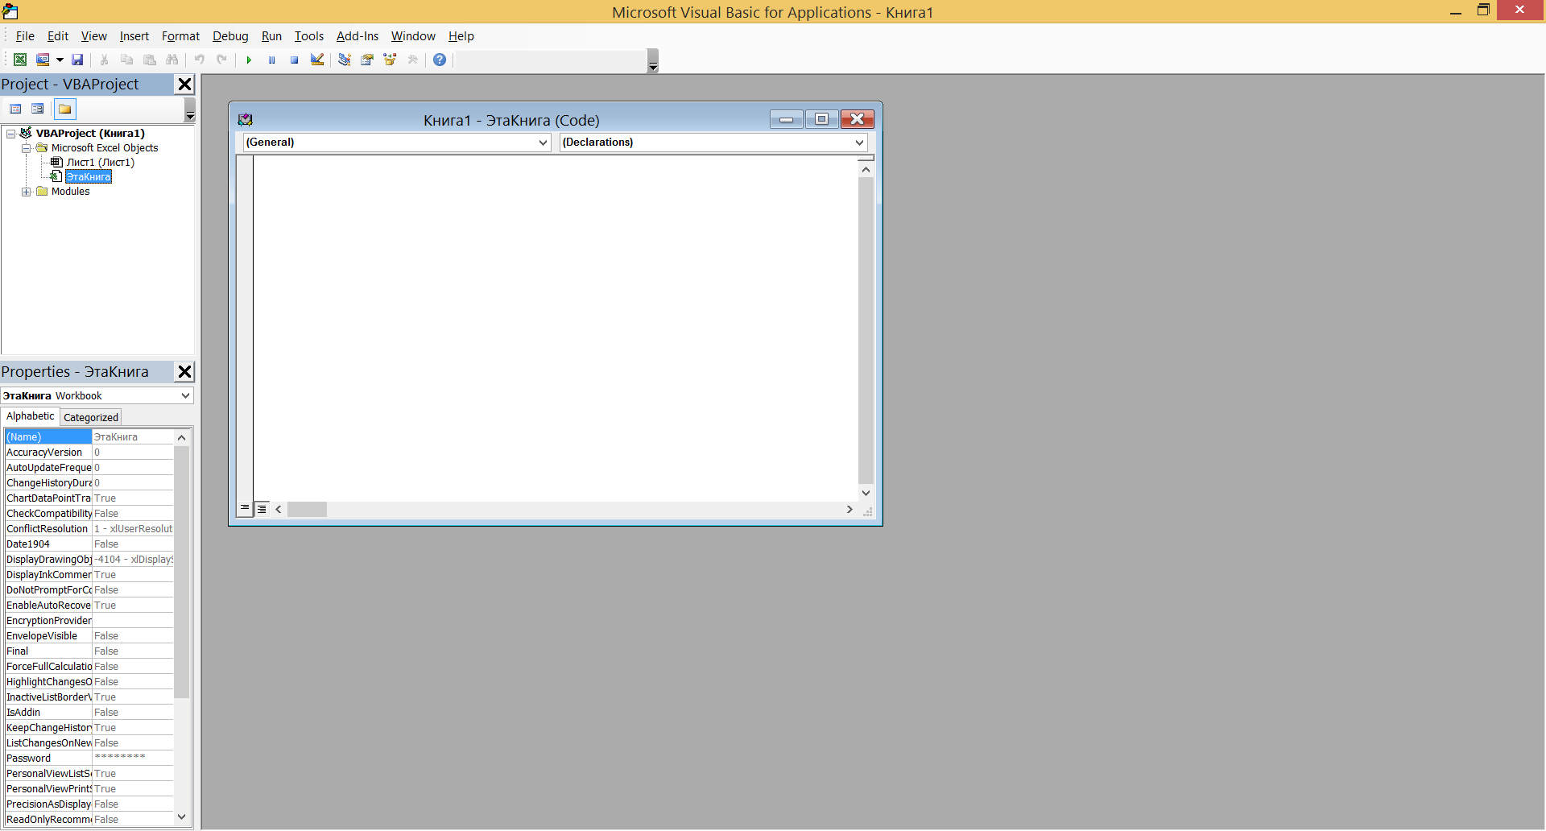Toggle Design Mode icon
The image size is (1546, 831).
click(x=317, y=60)
